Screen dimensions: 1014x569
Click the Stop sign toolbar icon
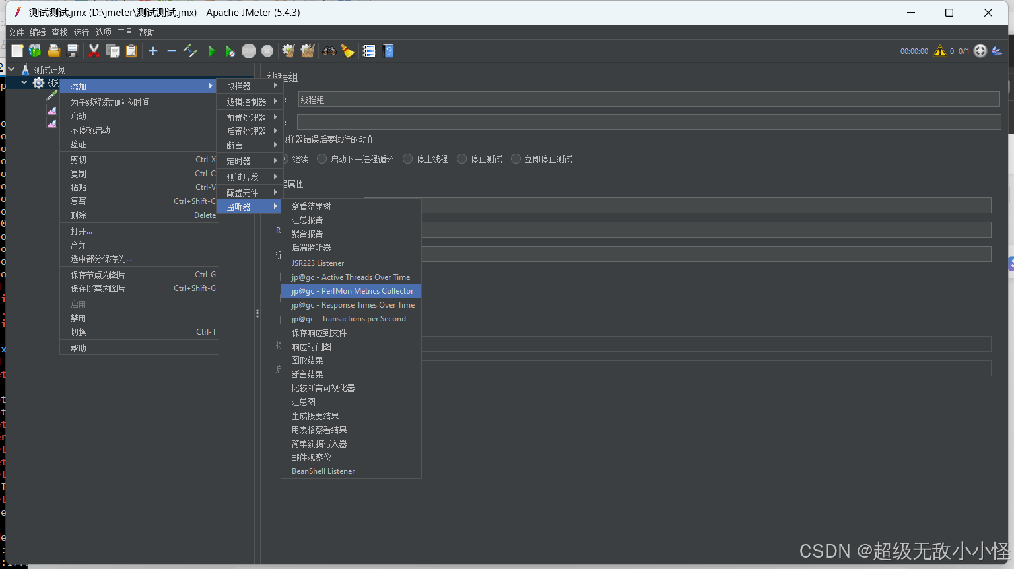click(x=249, y=51)
